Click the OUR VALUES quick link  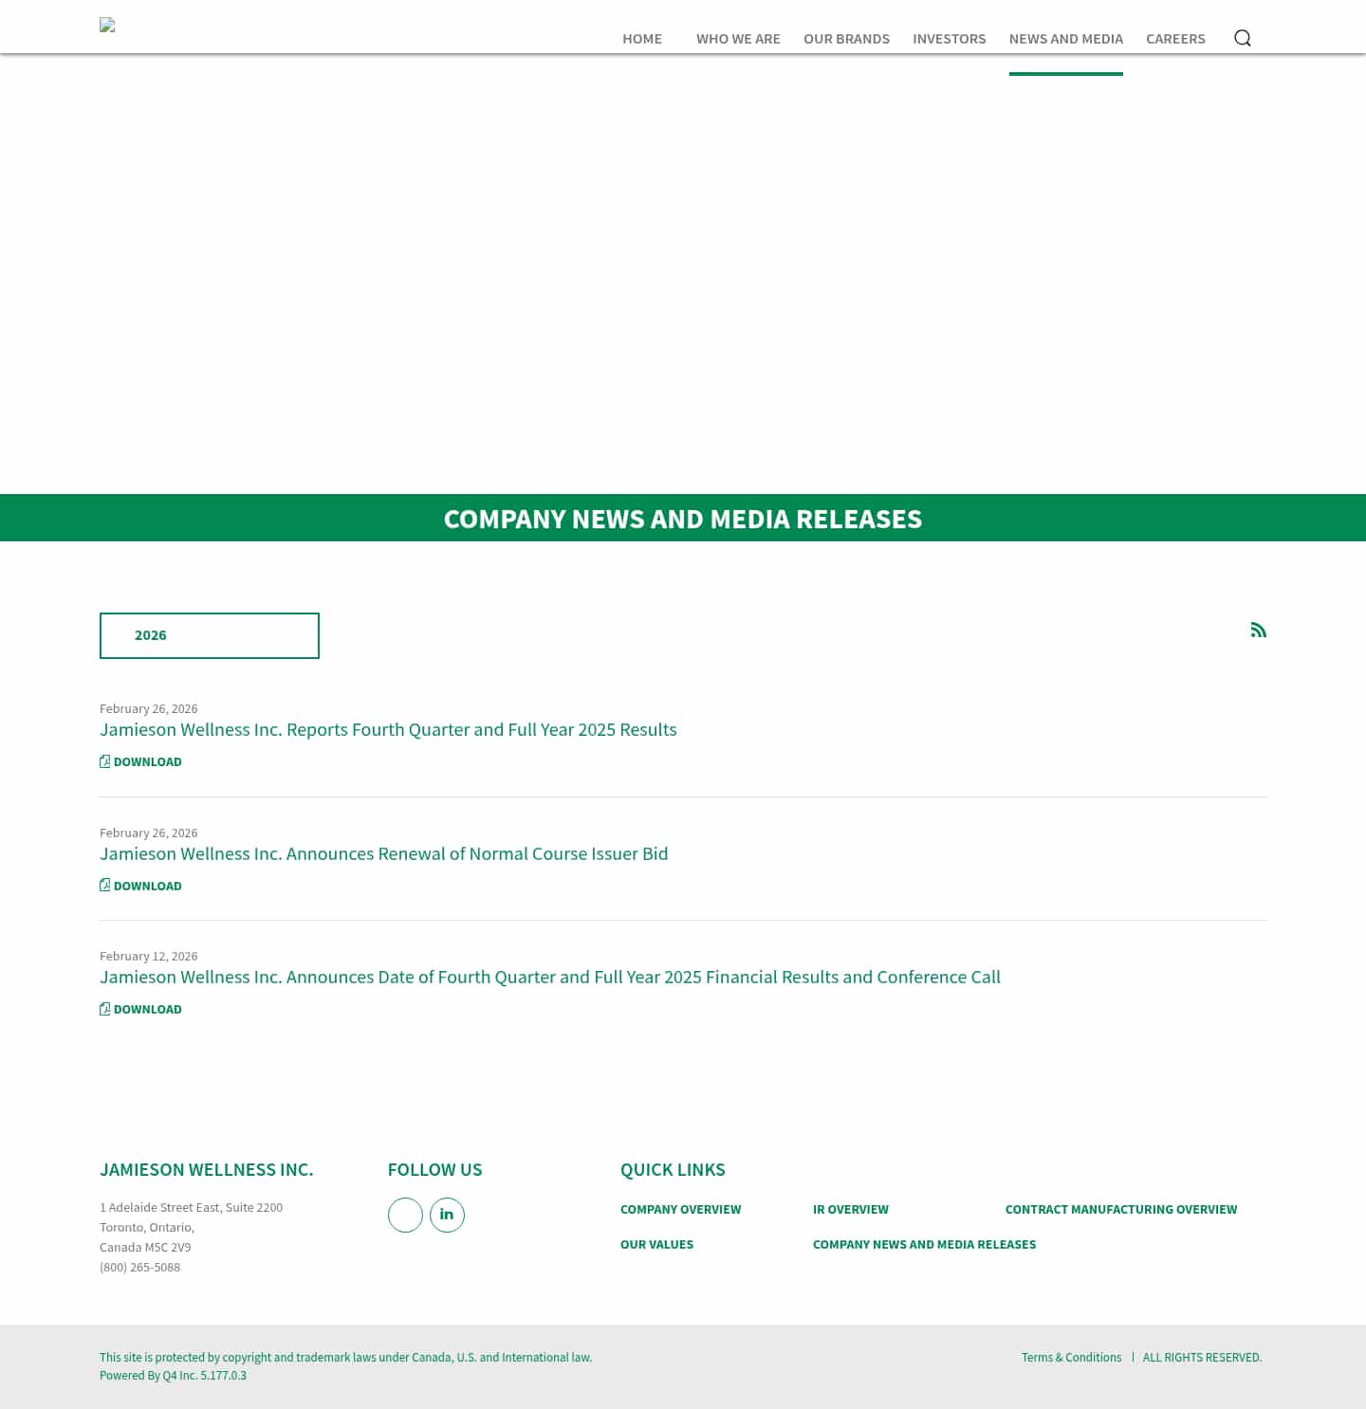coord(656,1244)
